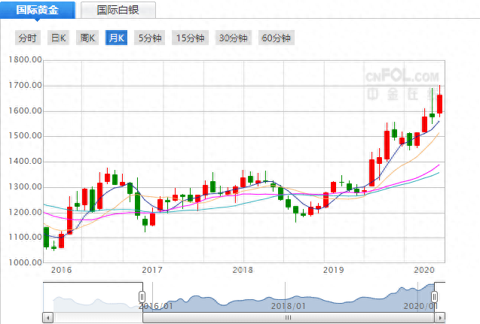Switch to the 国际黄金 tab
This screenshot has height=324, width=480.
click(38, 10)
